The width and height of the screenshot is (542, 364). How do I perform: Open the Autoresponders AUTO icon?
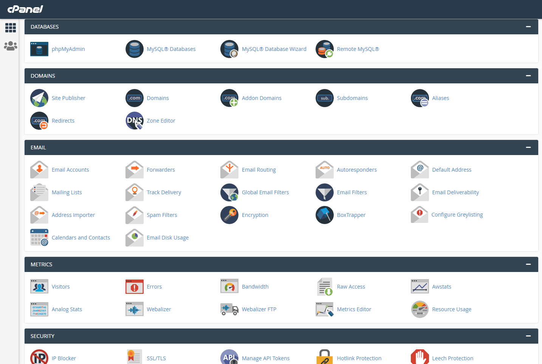click(x=325, y=170)
